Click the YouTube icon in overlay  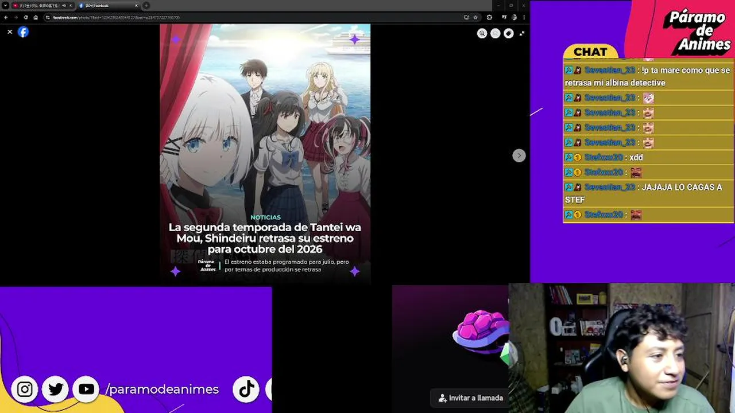(x=86, y=389)
